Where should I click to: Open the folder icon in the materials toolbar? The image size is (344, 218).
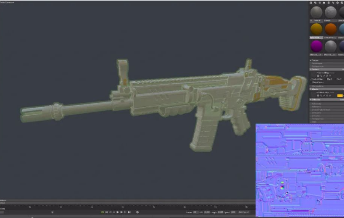[x=324, y=3]
